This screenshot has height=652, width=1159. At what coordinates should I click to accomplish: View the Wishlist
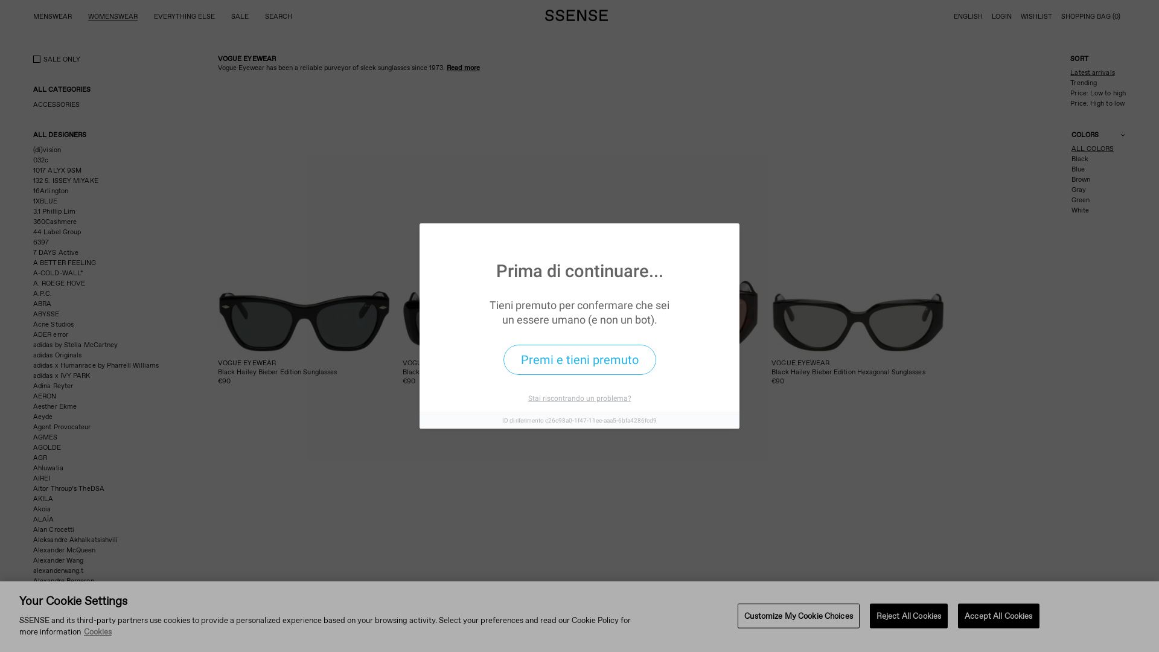(1036, 16)
